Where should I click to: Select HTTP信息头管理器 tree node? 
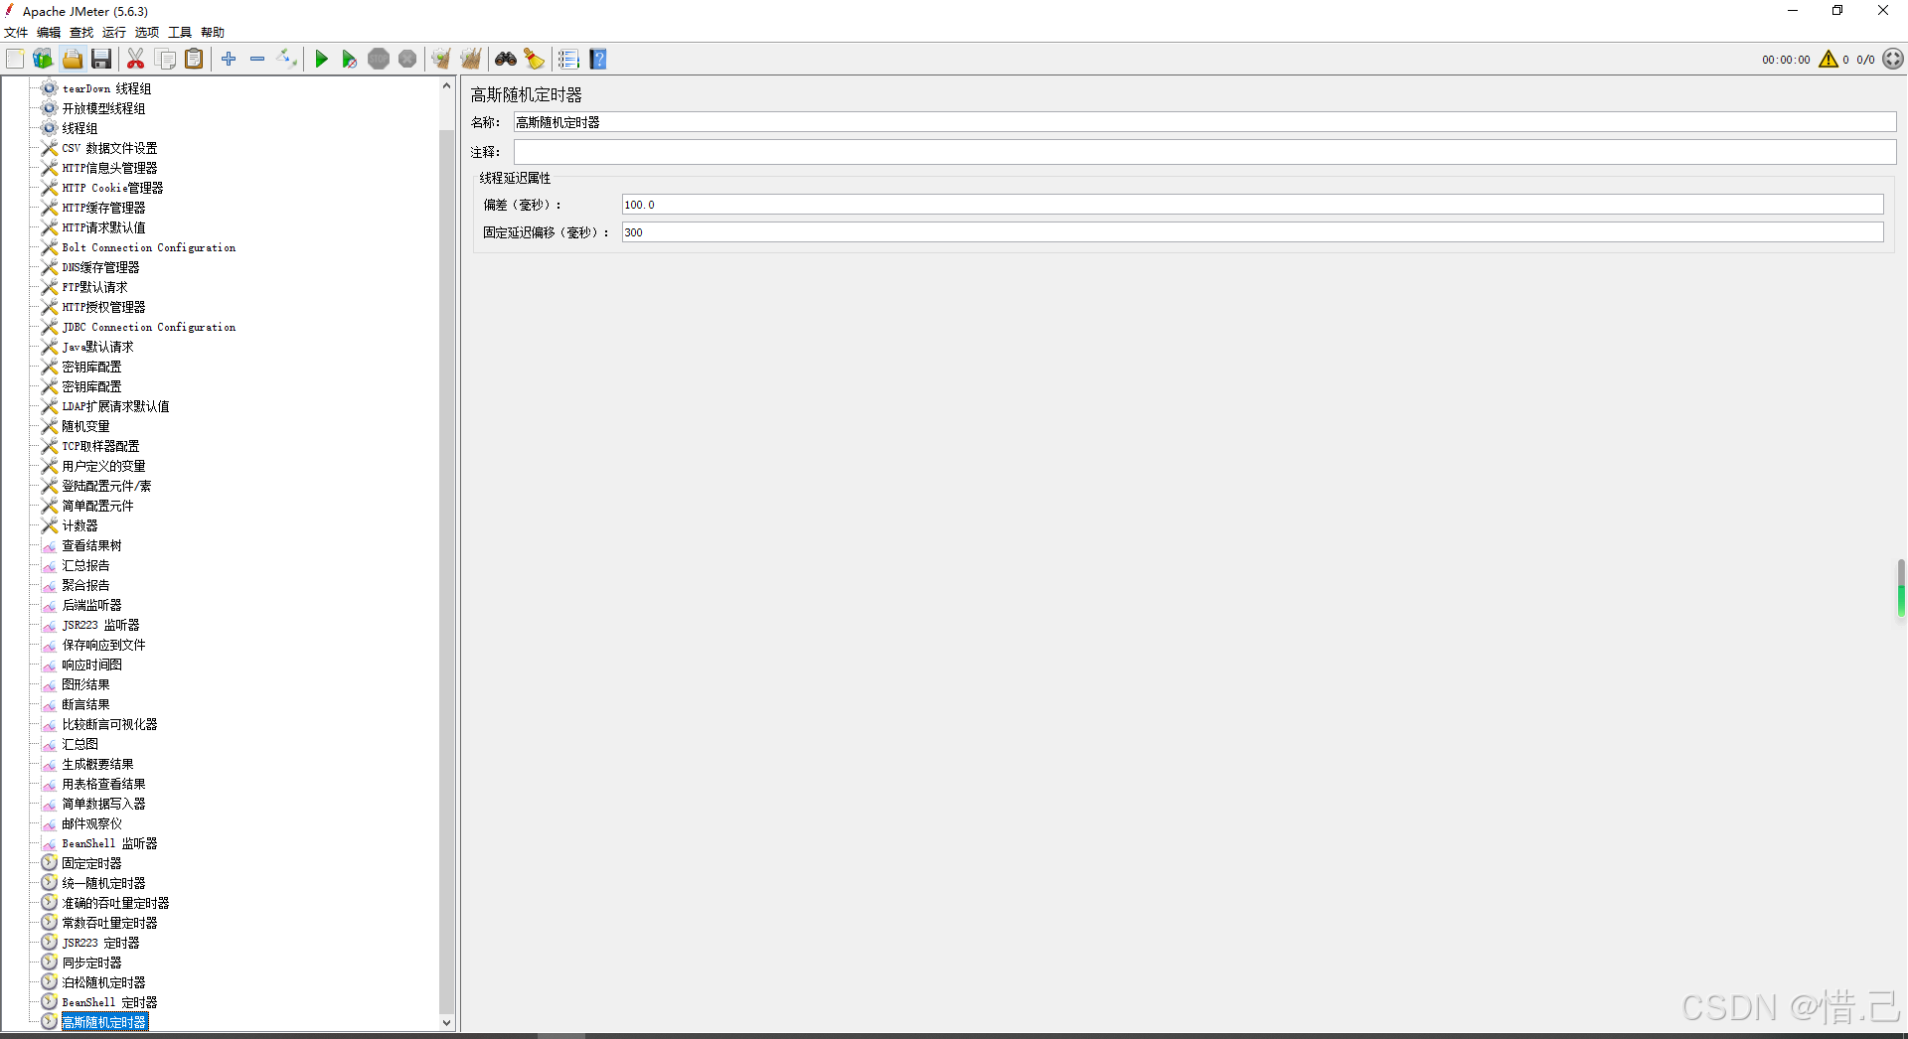(109, 168)
